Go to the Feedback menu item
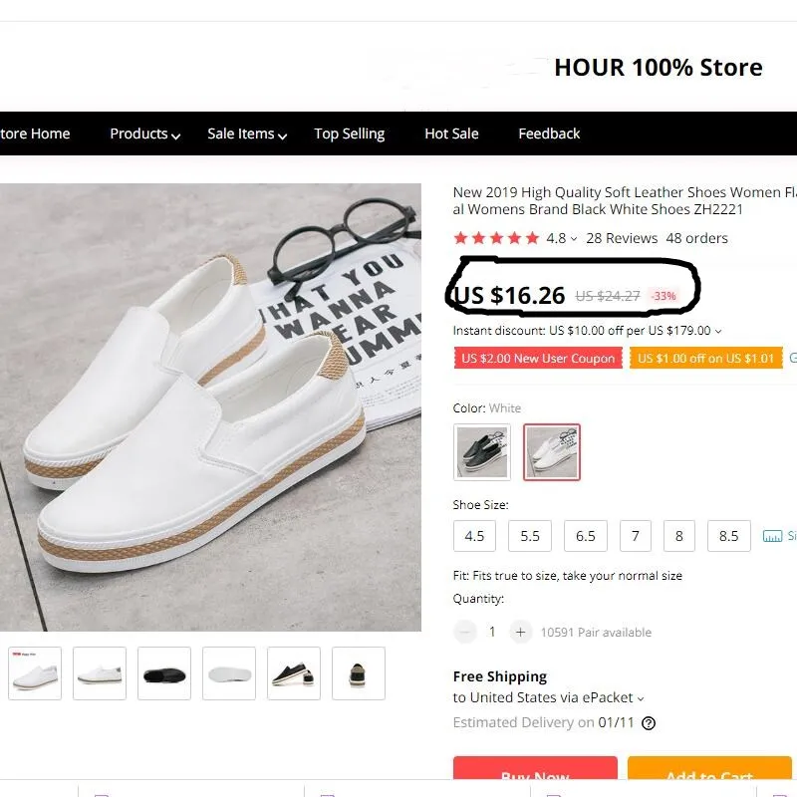 [549, 133]
